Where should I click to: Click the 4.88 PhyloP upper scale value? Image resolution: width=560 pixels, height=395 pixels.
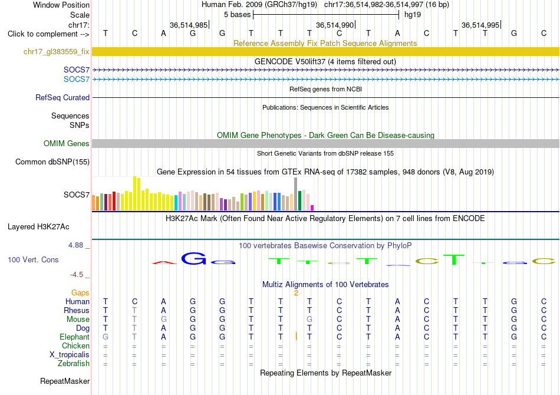coord(75,245)
